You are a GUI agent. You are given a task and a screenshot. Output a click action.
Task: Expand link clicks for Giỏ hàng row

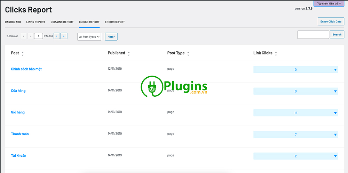pyautogui.click(x=335, y=113)
